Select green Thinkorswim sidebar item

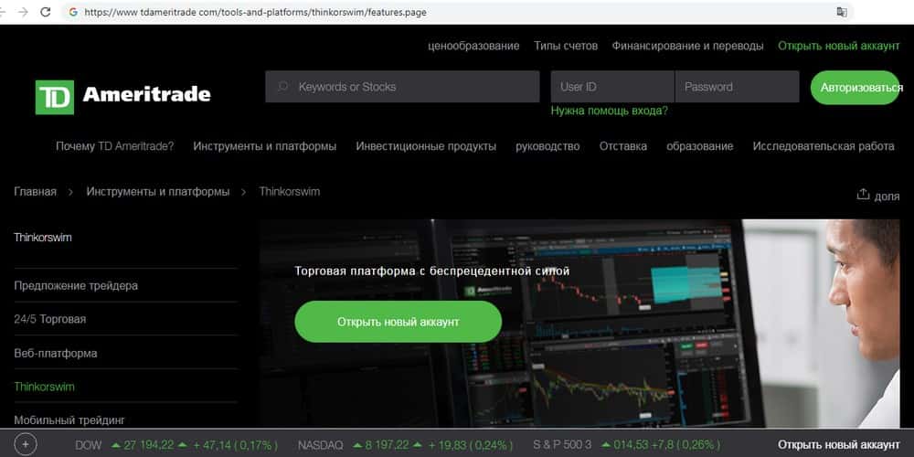pyautogui.click(x=44, y=387)
